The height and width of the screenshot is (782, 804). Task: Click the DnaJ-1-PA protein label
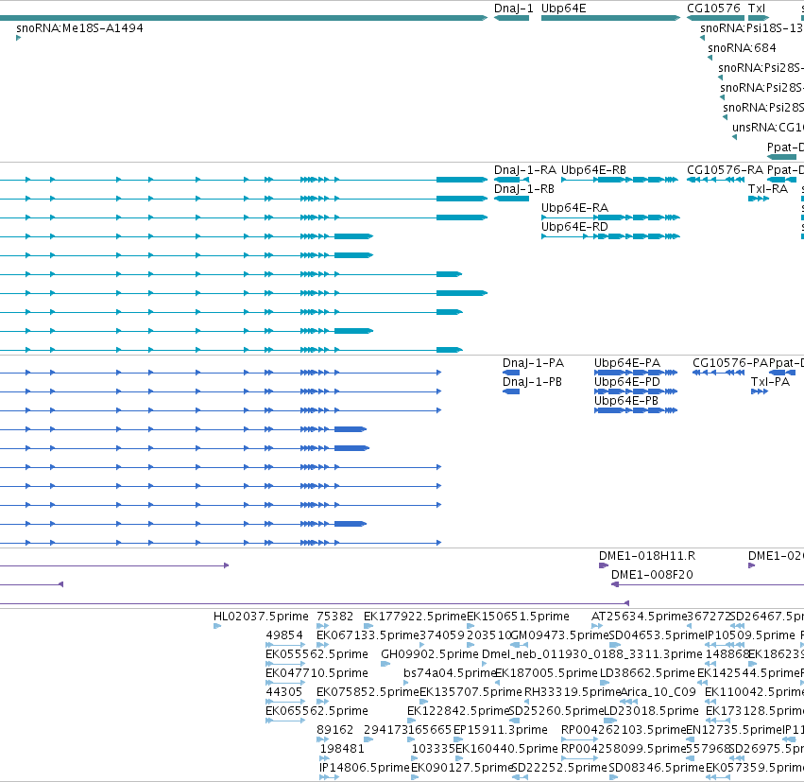pyautogui.click(x=533, y=363)
